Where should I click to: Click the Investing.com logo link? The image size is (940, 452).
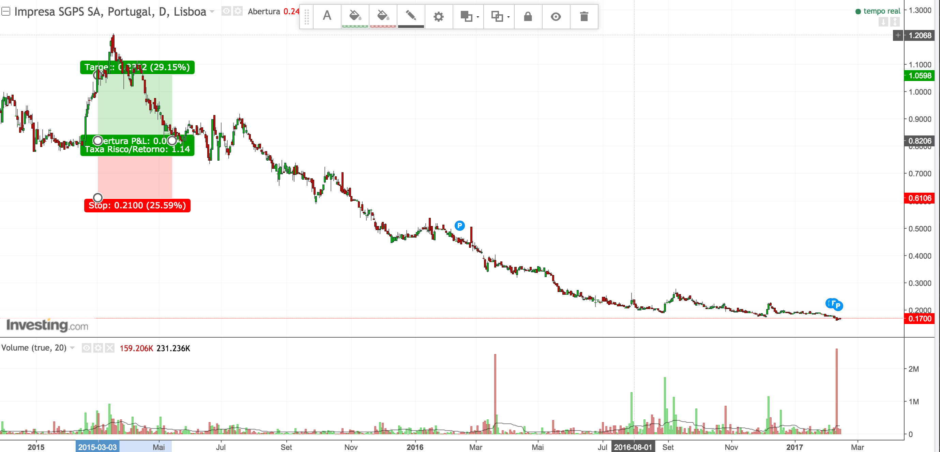[47, 325]
